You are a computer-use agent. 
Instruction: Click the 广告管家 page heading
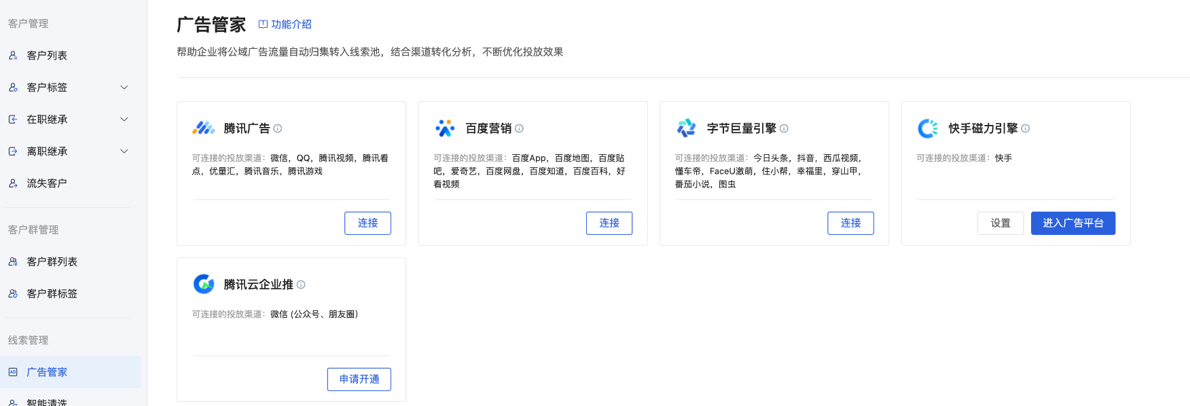coord(211,25)
